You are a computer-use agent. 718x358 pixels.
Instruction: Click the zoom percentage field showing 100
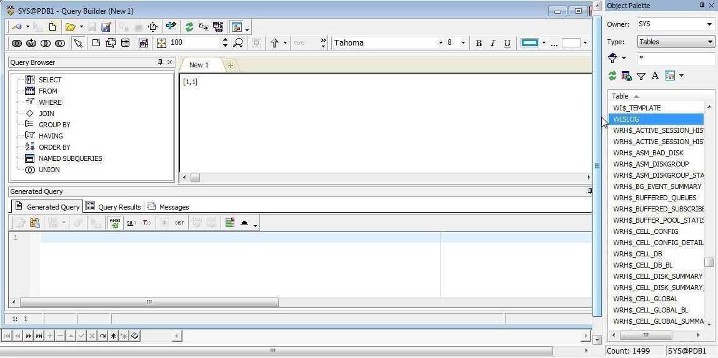click(x=194, y=43)
